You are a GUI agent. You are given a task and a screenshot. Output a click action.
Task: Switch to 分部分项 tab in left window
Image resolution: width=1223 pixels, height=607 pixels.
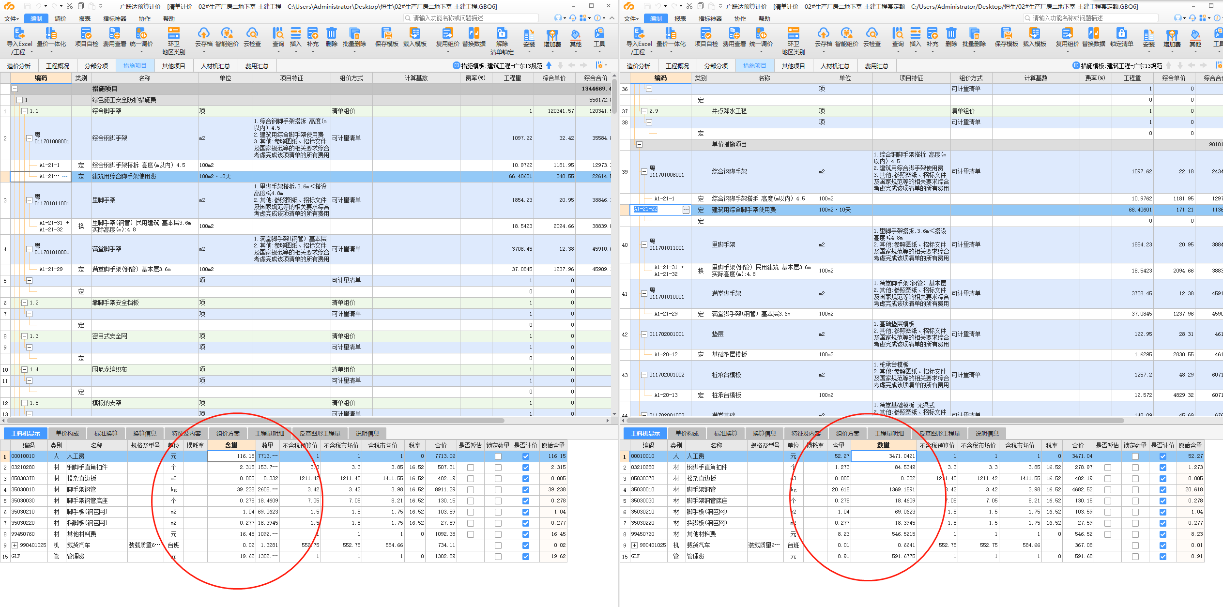(96, 66)
